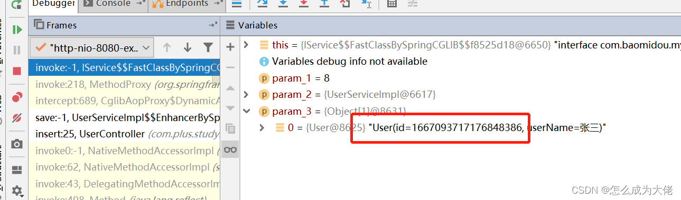The image size is (681, 200).
Task: Run to cursor
Action: tap(366, 4)
